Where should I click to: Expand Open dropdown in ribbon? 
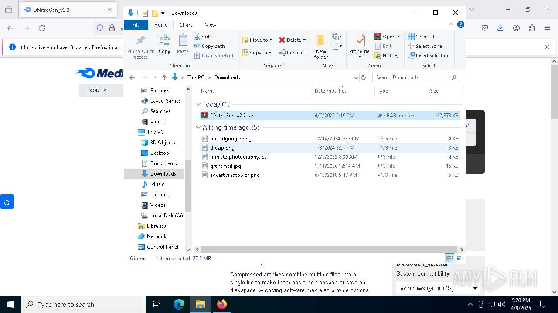(x=398, y=37)
